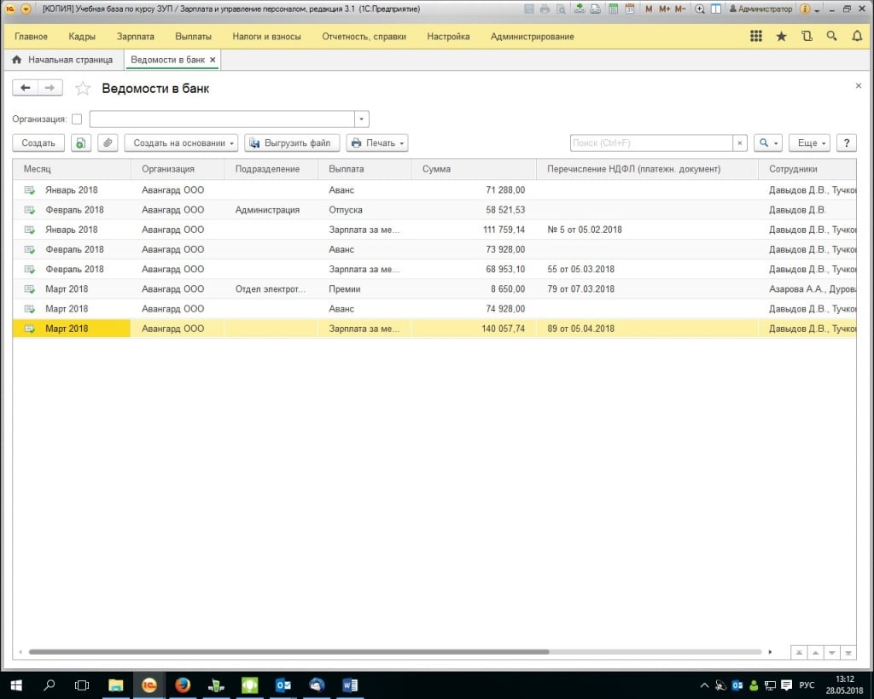The width and height of the screenshot is (874, 699).
Task: Click the Выгрузить файл button
Action: coord(292,143)
